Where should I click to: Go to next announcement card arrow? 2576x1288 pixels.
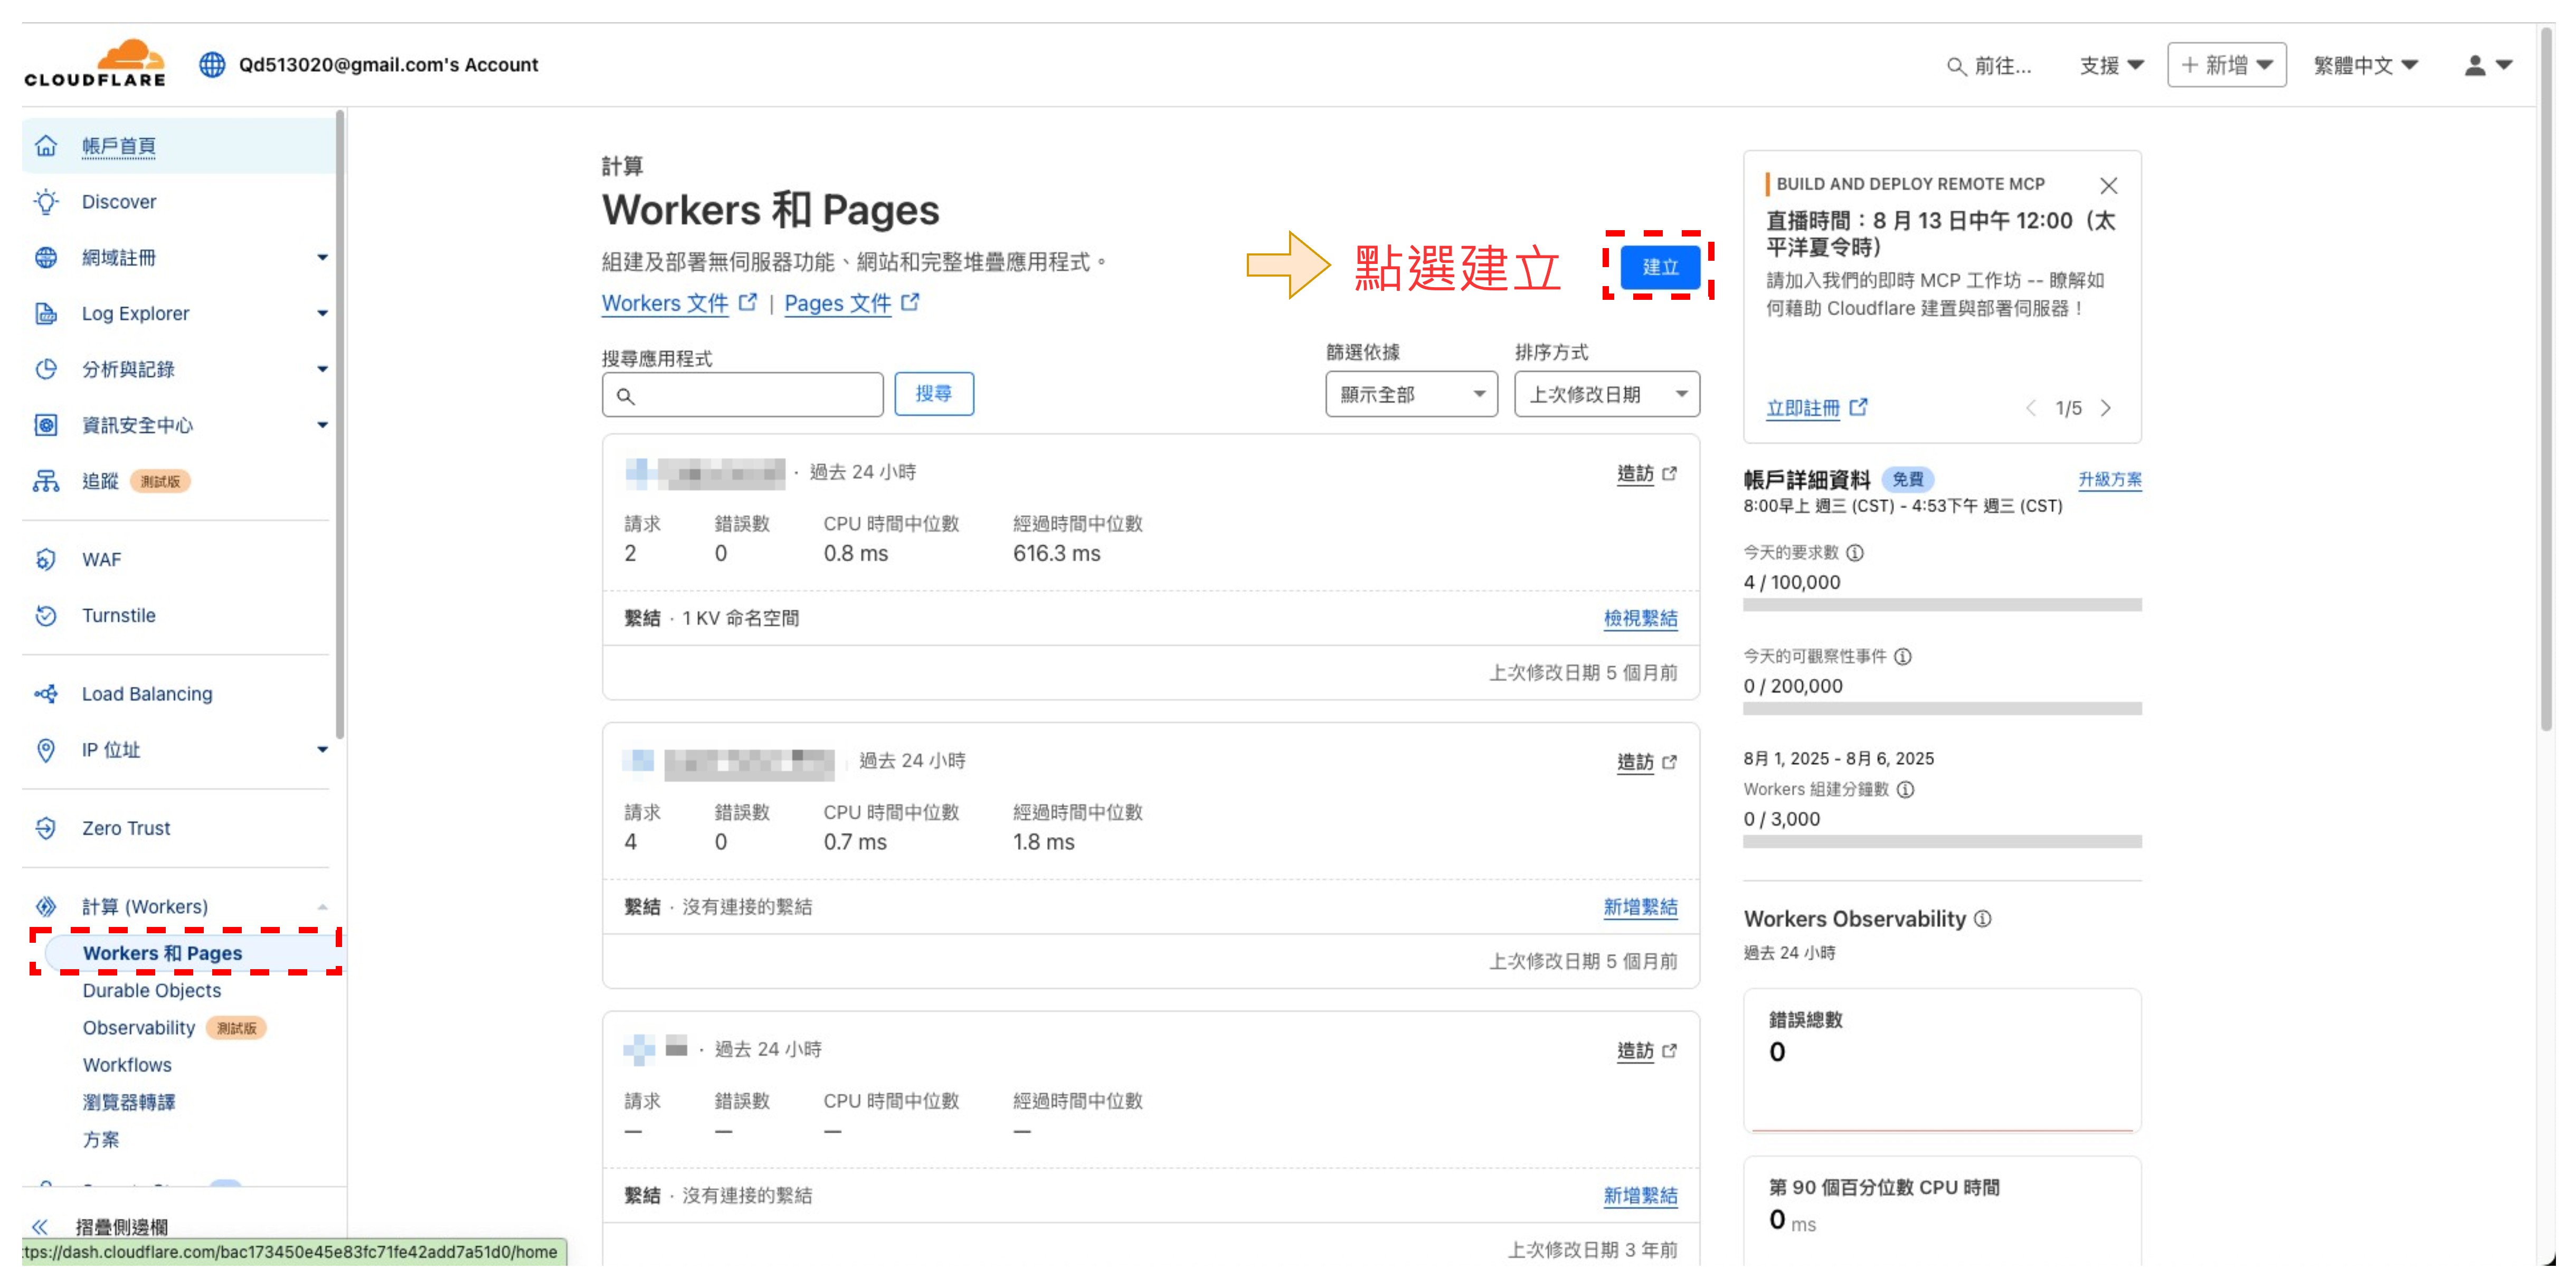(2106, 408)
